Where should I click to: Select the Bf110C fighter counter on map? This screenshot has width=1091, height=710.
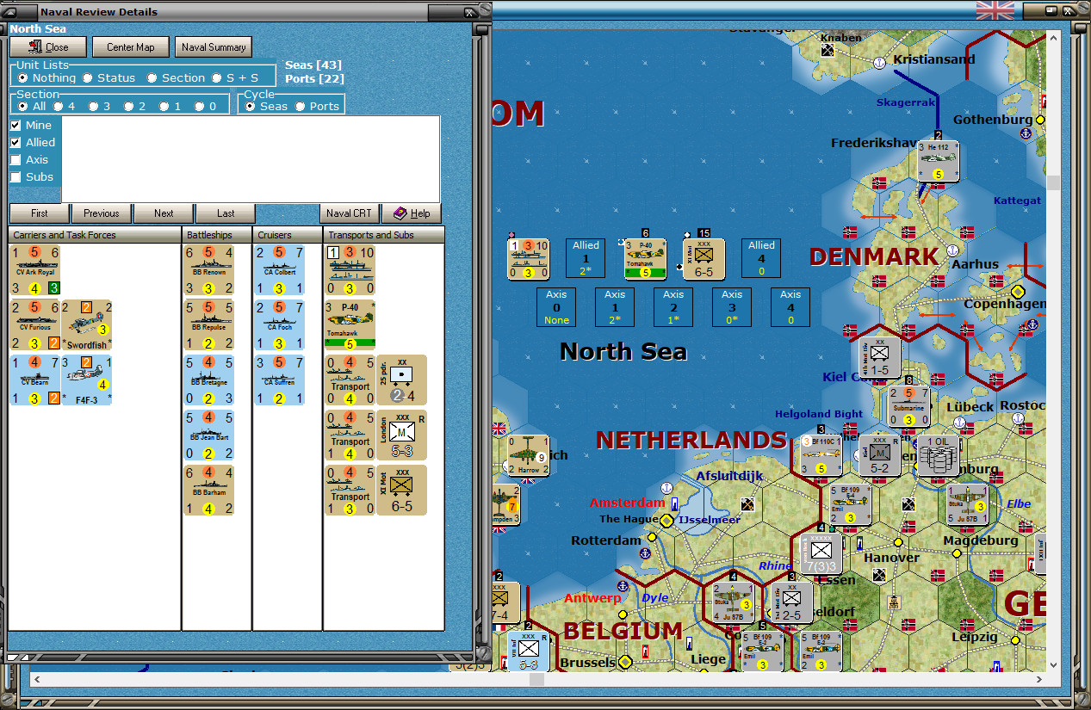pos(821,455)
